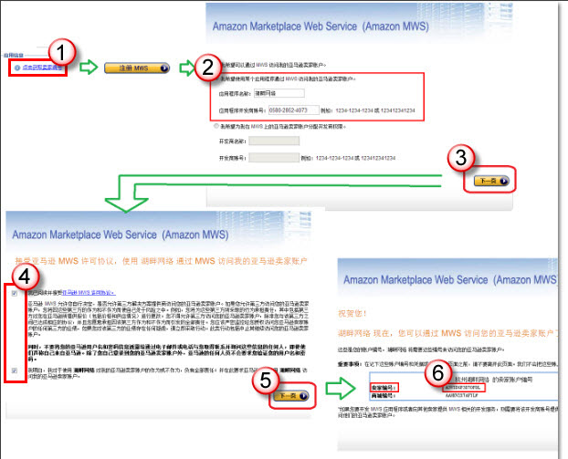Click the developer account field showing 0580-2852-4073

click(294, 110)
